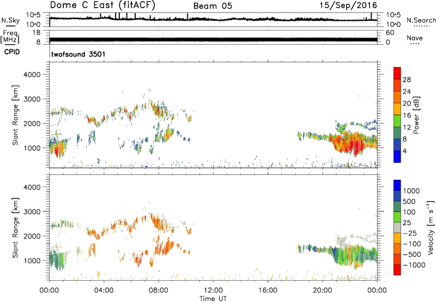Click the "04:00" time axis label
The width and height of the screenshot is (436, 302).
pyautogui.click(x=104, y=291)
